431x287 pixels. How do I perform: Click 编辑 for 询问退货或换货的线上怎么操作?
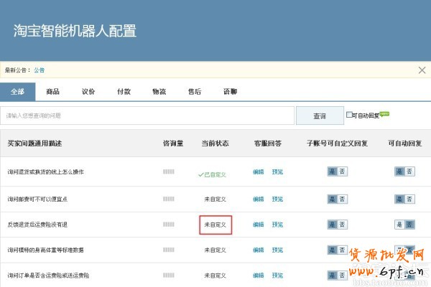tap(259, 172)
